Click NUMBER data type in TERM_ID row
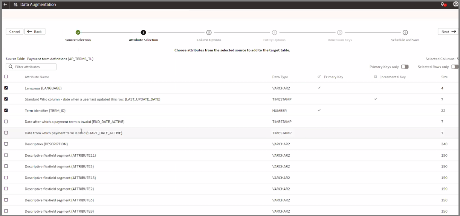The width and height of the screenshot is (460, 216). coord(280,111)
